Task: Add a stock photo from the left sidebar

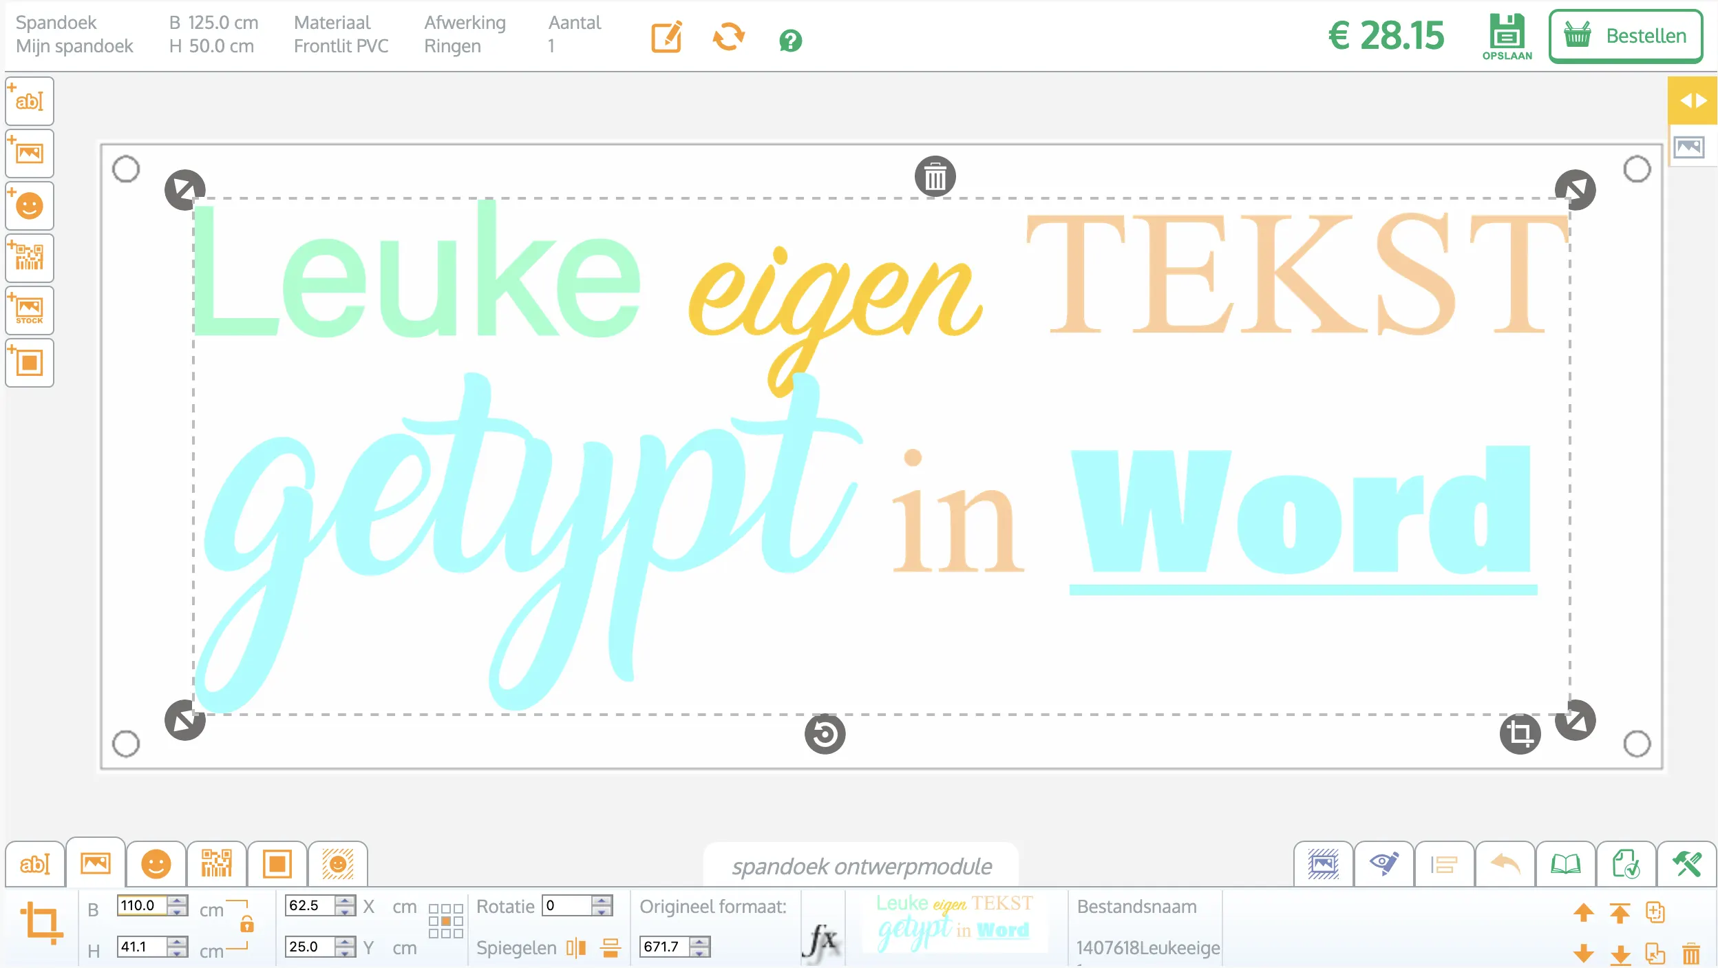Action: pos(30,310)
